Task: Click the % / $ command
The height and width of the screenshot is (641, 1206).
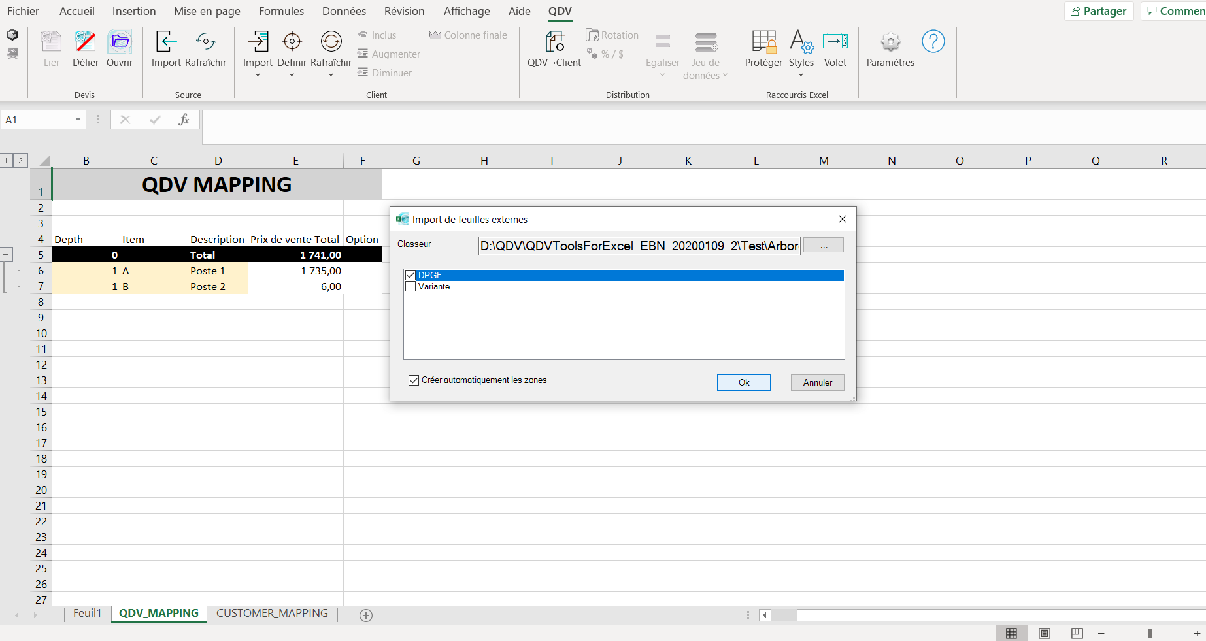Action: (x=605, y=54)
